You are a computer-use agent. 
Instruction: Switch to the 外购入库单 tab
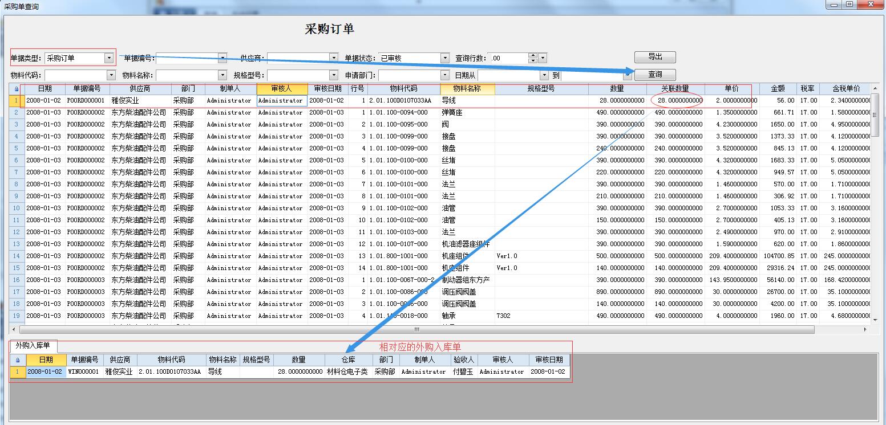(33, 346)
